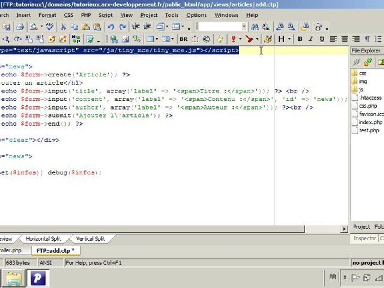This screenshot has height=288, width=384.
Task: Select index.php in File Explorer
Action: (367, 122)
